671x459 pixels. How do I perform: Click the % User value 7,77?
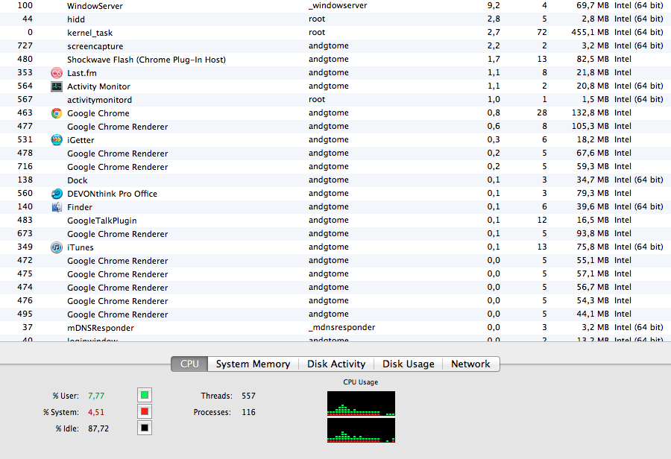point(96,396)
